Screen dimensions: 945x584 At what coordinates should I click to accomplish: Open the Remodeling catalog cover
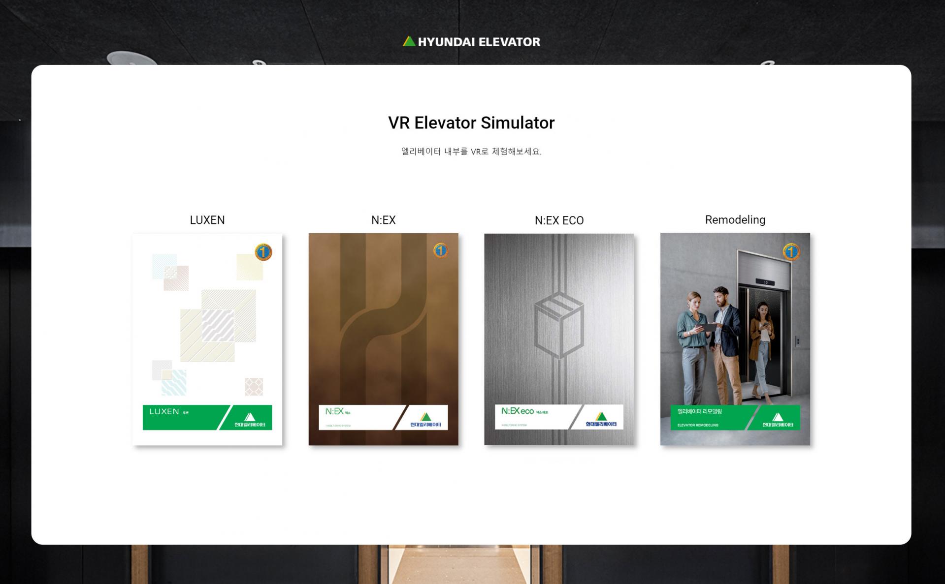[735, 339]
